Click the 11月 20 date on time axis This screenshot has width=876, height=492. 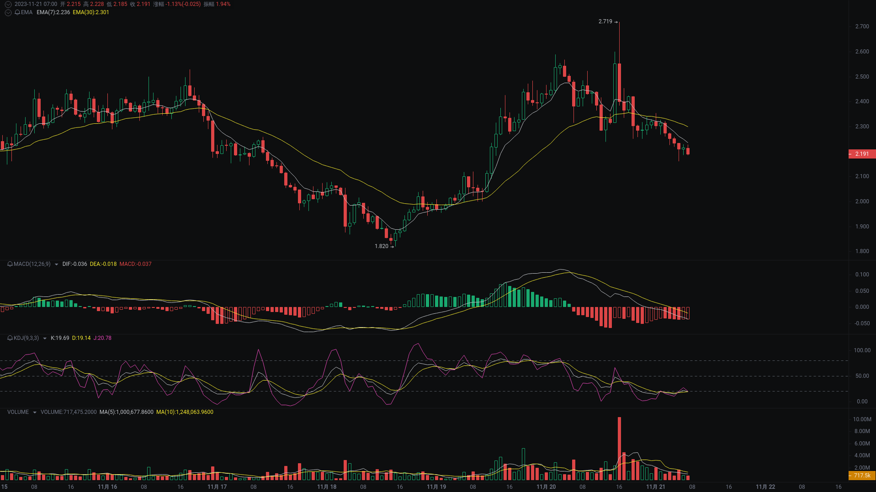tap(546, 487)
